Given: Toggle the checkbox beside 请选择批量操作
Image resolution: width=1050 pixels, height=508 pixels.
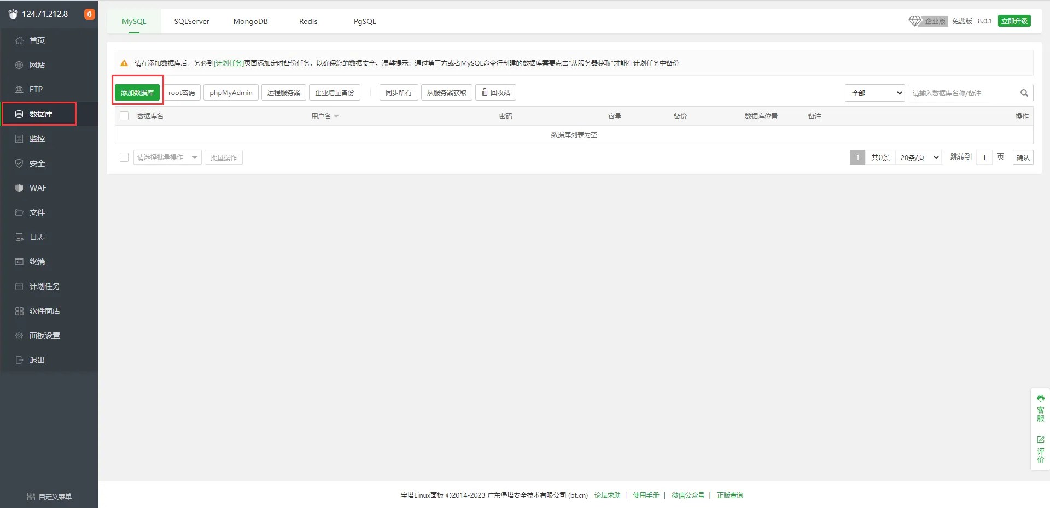Looking at the screenshot, I should point(124,157).
